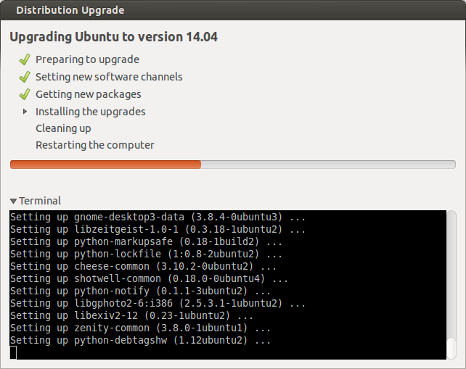Click the unfilled portion of the progress bar
466x369 pixels.
(328, 165)
